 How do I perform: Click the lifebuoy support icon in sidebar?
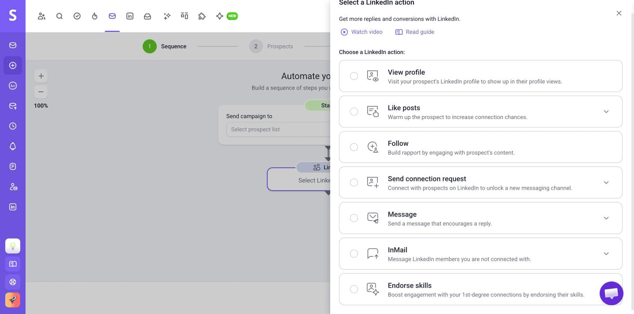point(13,282)
